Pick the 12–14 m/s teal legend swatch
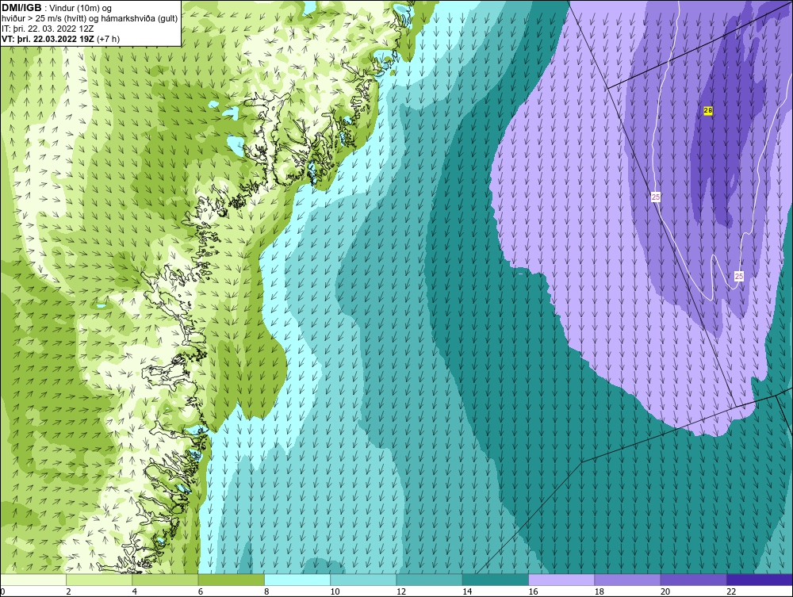 pos(429,580)
